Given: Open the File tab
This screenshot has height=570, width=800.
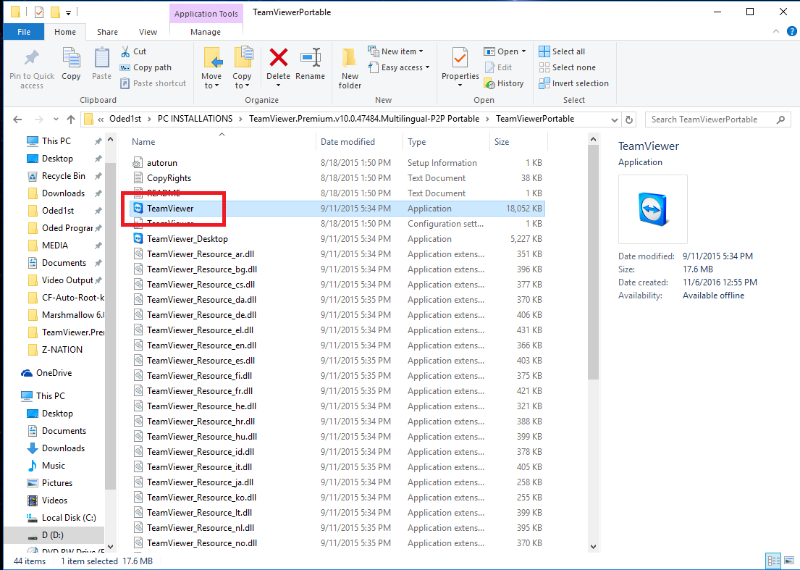Looking at the screenshot, I should click(x=24, y=32).
